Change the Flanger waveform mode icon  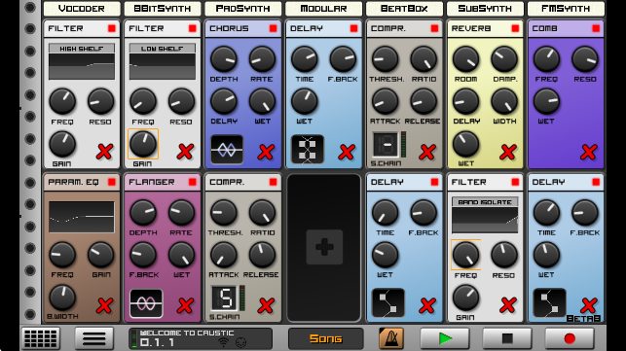coord(146,303)
